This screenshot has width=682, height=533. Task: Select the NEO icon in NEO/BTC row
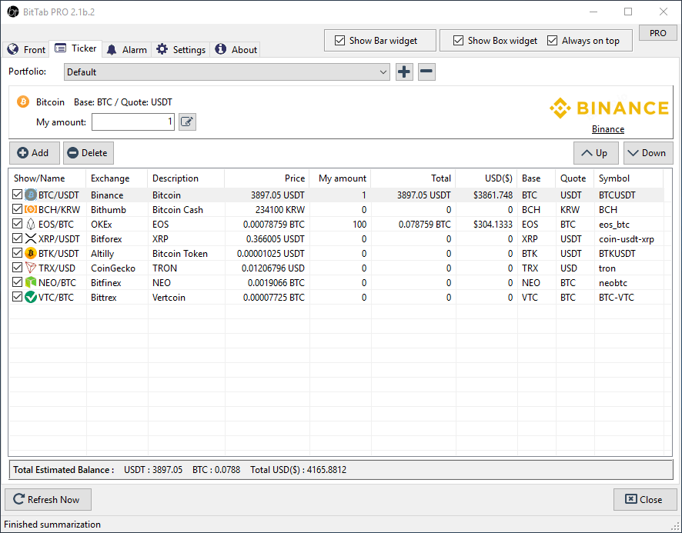(x=28, y=282)
